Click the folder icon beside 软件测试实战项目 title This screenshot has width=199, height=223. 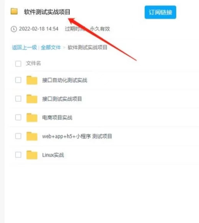click(14, 12)
